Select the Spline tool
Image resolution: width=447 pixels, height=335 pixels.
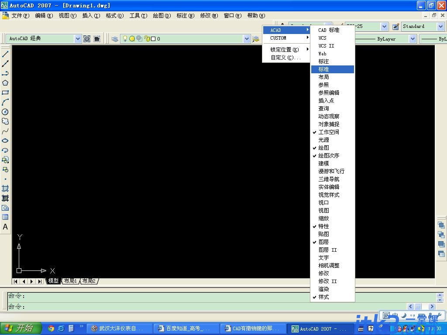pos(5,131)
